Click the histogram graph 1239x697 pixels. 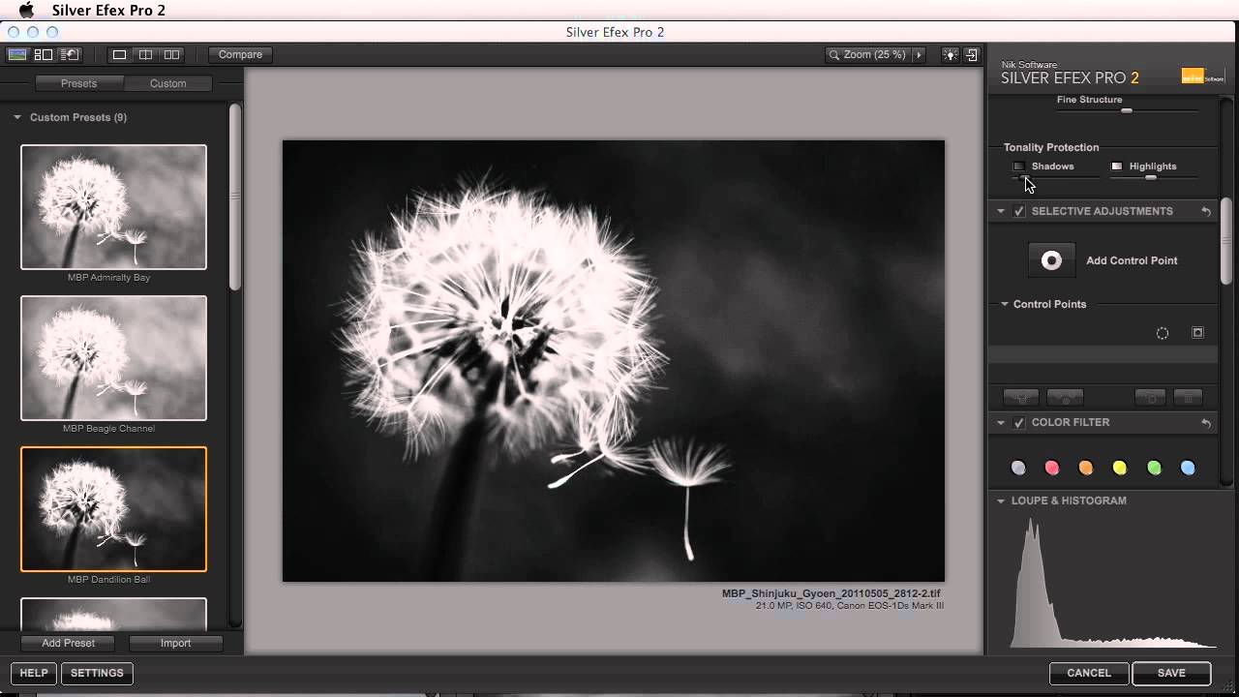(x=1112, y=582)
